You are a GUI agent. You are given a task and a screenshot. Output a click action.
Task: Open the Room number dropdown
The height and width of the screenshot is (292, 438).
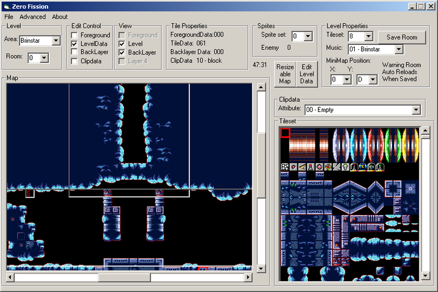pyautogui.click(x=44, y=58)
